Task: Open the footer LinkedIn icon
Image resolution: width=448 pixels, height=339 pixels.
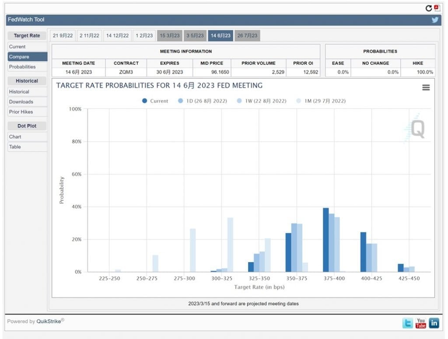Action: 434,323
